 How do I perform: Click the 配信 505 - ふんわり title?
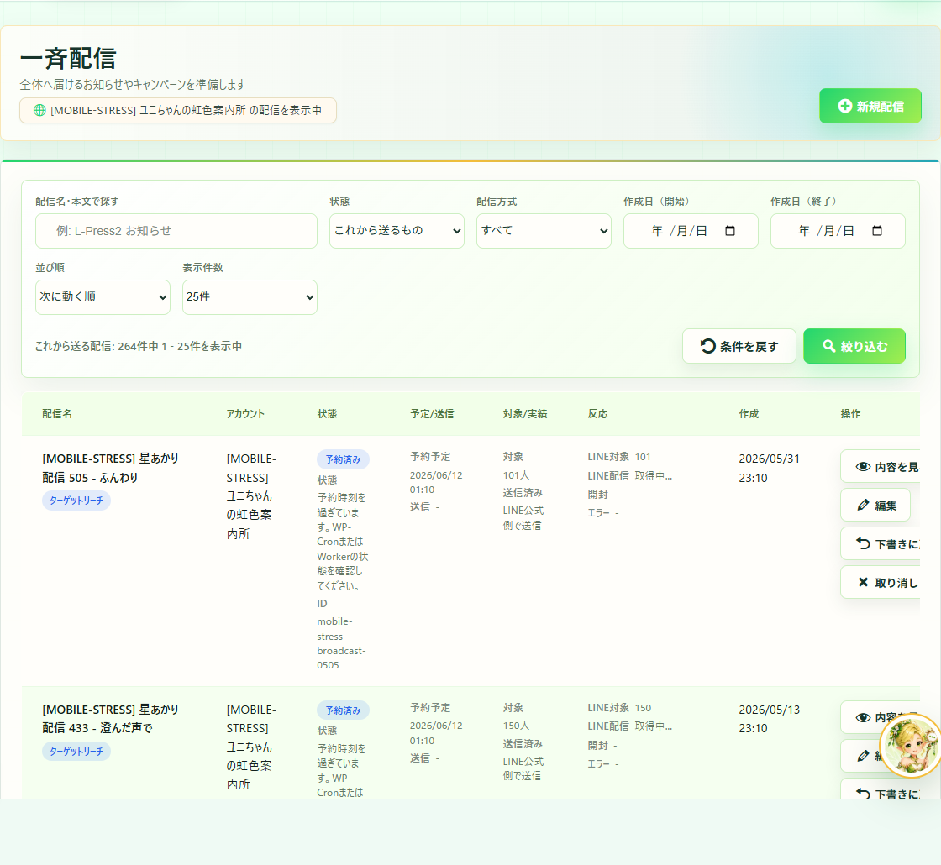coord(110,468)
